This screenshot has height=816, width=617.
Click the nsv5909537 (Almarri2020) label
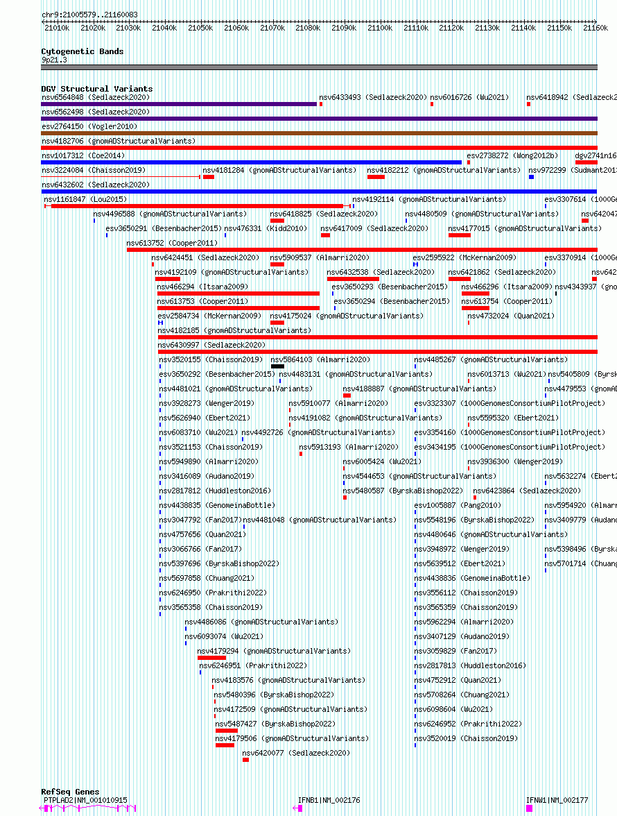(x=320, y=257)
